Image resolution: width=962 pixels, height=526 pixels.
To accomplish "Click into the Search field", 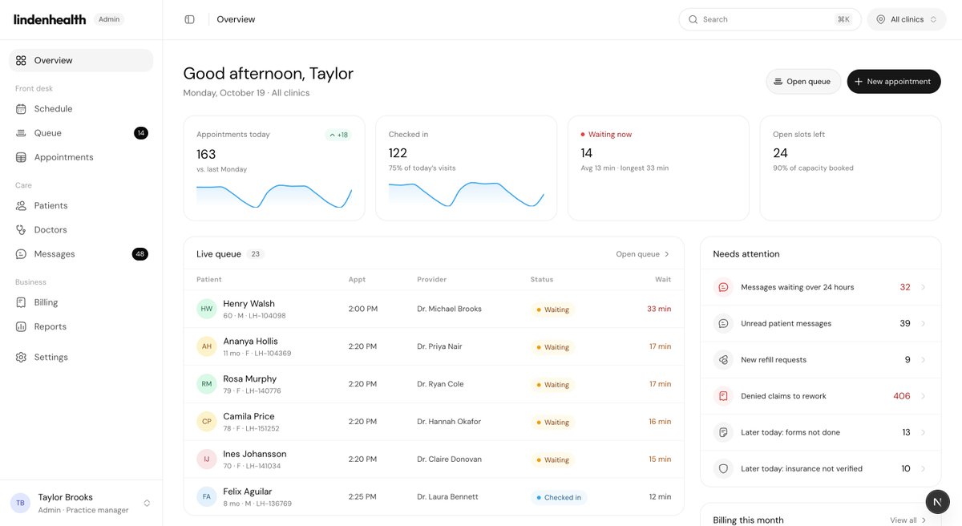I will pyautogui.click(x=770, y=19).
